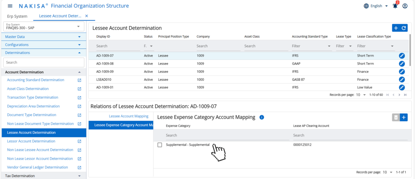
Task: Select the Lessee Account Determination top tab
Action: pyautogui.click(x=60, y=16)
